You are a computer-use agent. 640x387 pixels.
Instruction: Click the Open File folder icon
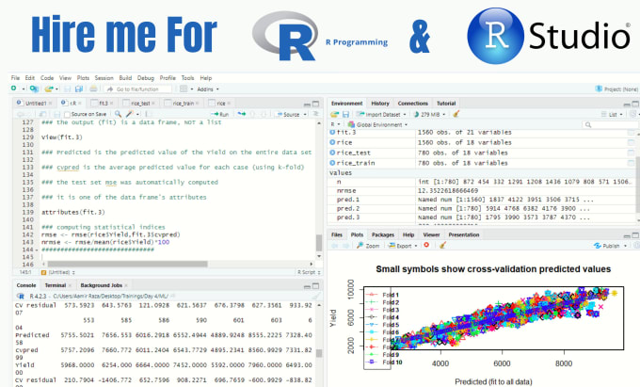click(x=49, y=89)
